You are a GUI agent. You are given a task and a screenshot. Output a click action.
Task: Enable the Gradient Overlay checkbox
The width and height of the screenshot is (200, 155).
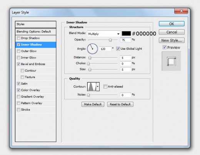[x=18, y=97]
